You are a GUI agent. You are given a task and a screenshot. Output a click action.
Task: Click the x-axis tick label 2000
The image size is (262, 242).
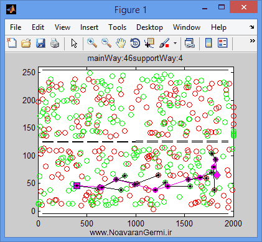click(234, 224)
